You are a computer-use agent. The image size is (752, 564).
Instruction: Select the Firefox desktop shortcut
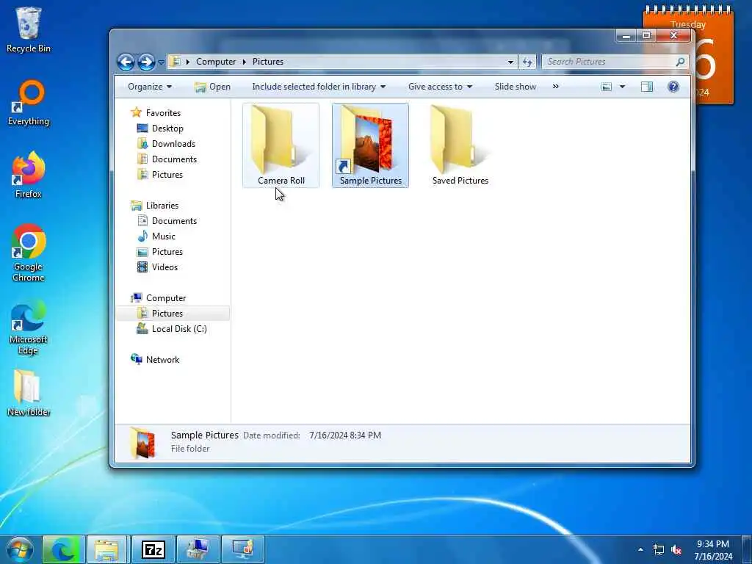tap(29, 175)
